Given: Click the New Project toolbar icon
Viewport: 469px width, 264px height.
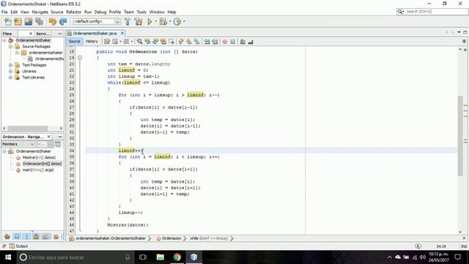Looking at the screenshot, I should tap(18, 21).
